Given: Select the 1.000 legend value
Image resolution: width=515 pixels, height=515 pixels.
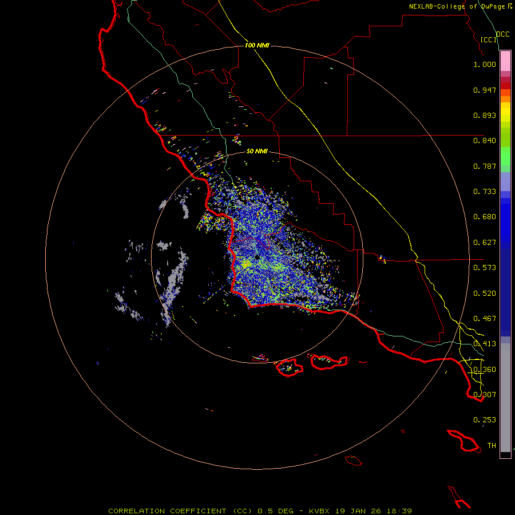Looking at the screenshot, I should click(x=485, y=64).
